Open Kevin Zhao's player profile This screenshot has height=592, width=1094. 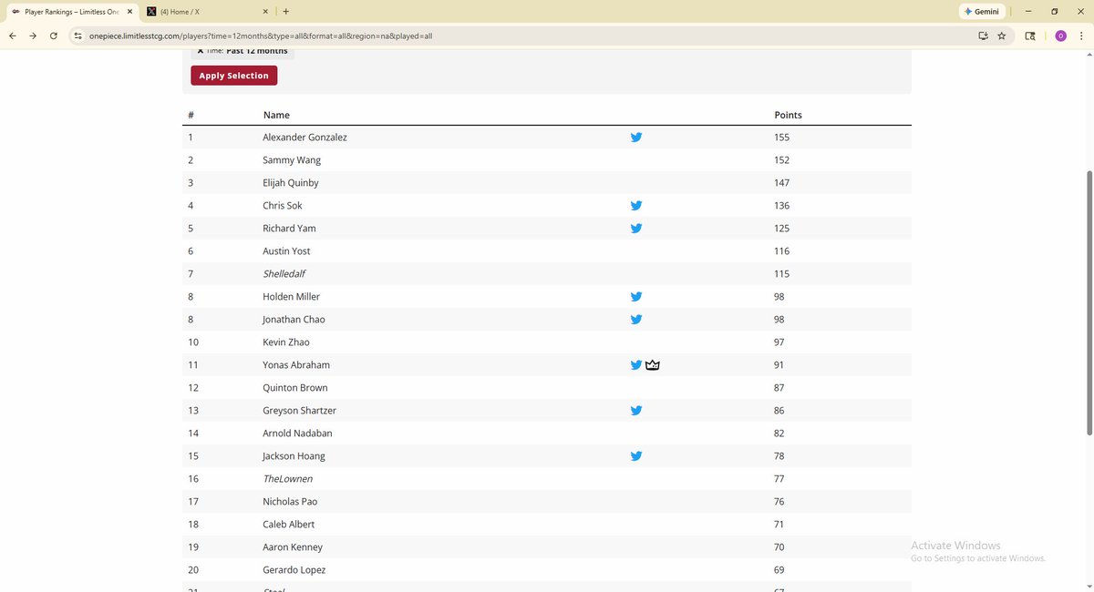click(x=286, y=342)
